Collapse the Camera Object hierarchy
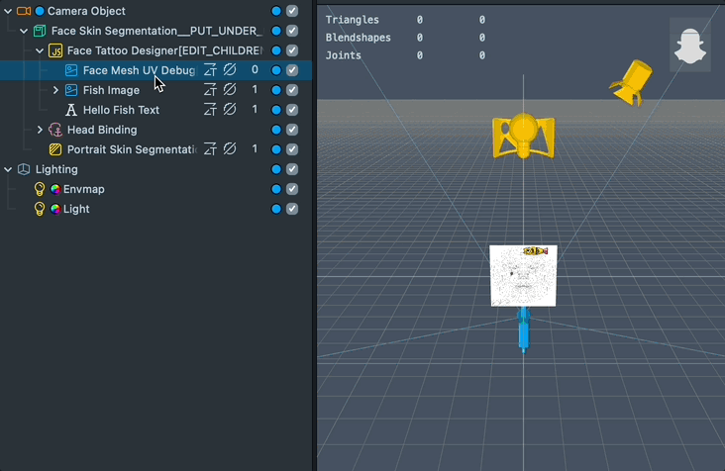Viewport: 725px width, 471px height. tap(8, 11)
